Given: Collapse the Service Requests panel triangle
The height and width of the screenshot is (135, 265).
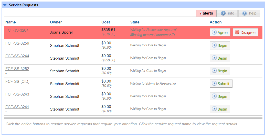Looking at the screenshot, I should click(x=5, y=5).
